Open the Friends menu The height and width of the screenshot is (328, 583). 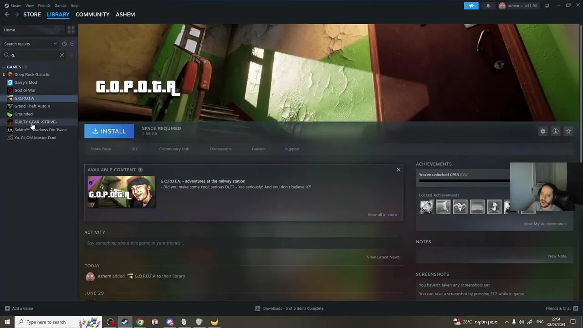click(x=44, y=5)
